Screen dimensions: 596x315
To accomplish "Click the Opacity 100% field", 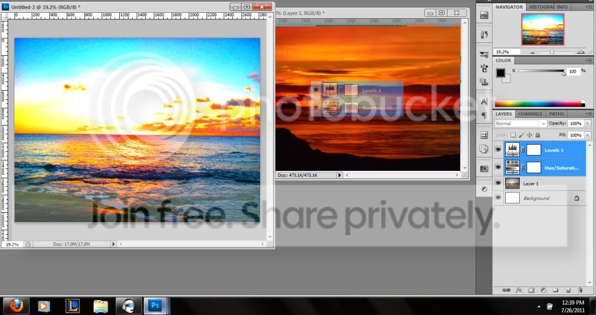I will coord(576,123).
